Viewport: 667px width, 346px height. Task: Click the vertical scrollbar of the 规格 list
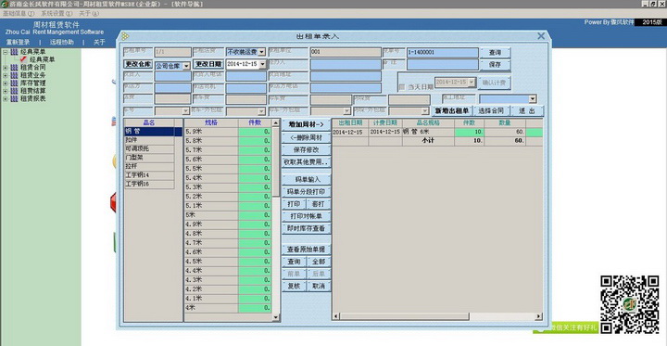276,220
